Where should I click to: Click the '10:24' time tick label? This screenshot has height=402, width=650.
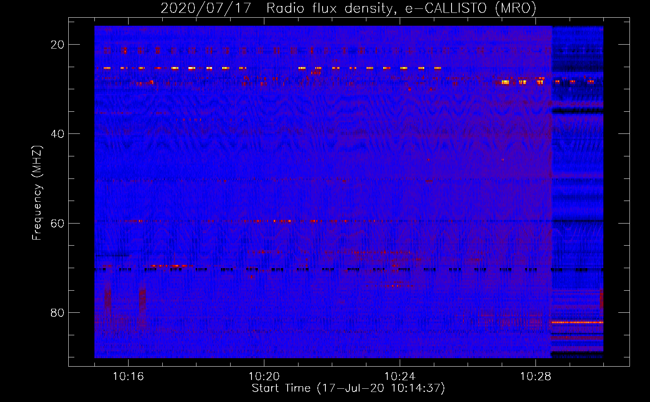pyautogui.click(x=400, y=376)
